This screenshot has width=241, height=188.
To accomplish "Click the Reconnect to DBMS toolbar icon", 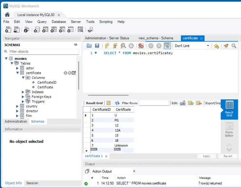I will (x=91, y=29).
